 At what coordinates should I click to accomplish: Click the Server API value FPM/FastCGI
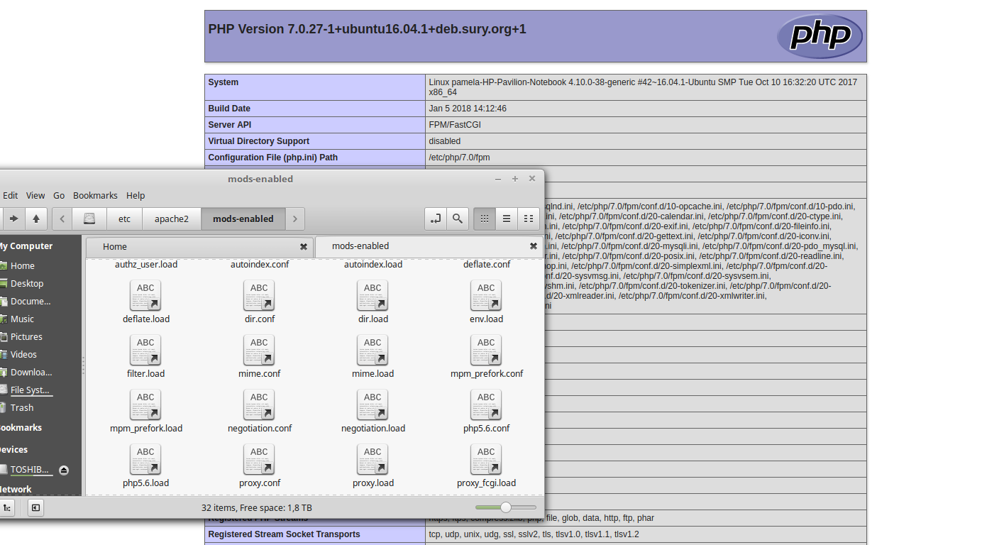tap(455, 125)
